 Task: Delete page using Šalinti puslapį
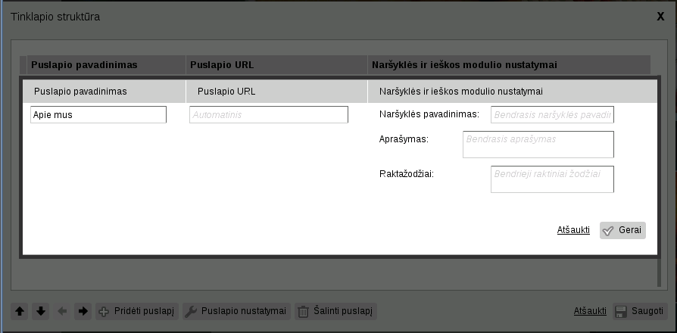335,311
